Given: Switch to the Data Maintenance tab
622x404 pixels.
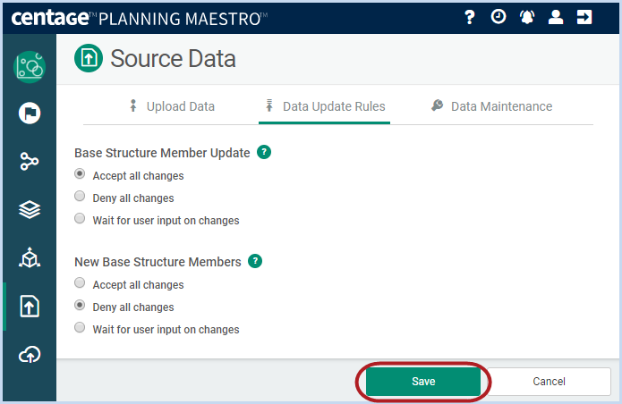Looking at the screenshot, I should point(492,106).
